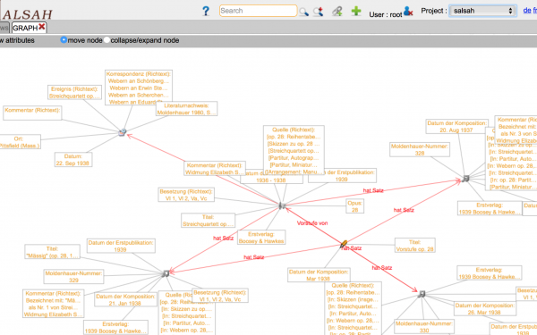Select the pencil Vorstufe op. 28 node
The image size is (537, 335).
point(344,244)
